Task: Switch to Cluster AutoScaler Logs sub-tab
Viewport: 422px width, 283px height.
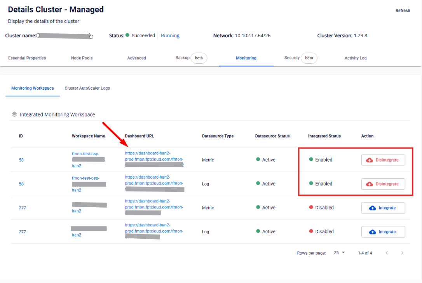Action: (x=87, y=88)
